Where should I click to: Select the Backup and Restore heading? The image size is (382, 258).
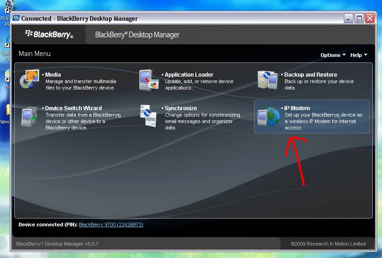(x=311, y=75)
